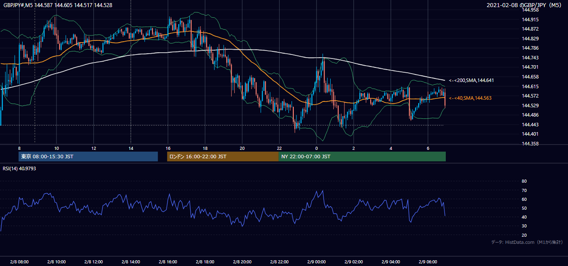The height and width of the screenshot is (266, 568).
Task: Click the Tokyo 08:00-15:30 JST session bar
Action: point(88,156)
